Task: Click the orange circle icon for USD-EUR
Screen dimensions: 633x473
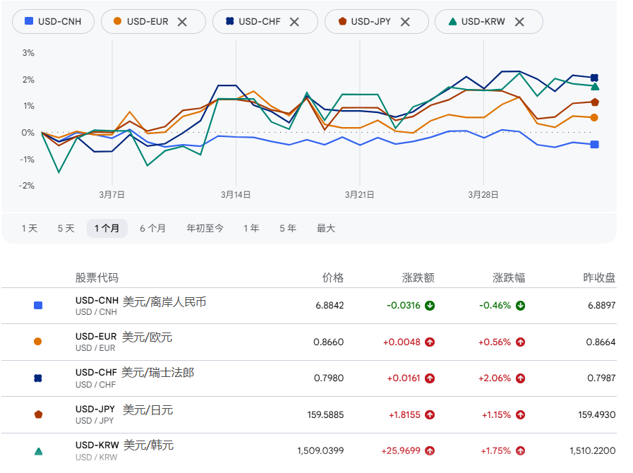Action: pos(38,342)
